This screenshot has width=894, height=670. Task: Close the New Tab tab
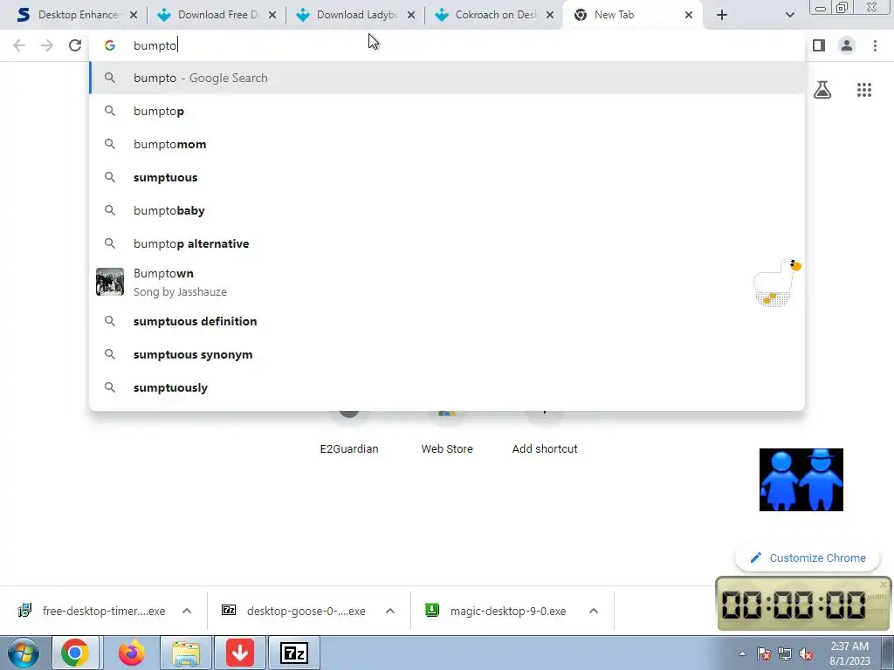click(689, 16)
